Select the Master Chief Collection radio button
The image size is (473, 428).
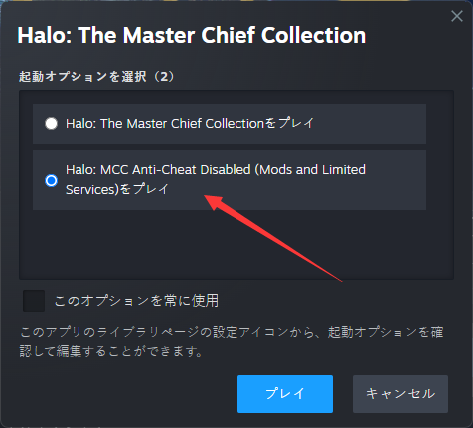[51, 123]
